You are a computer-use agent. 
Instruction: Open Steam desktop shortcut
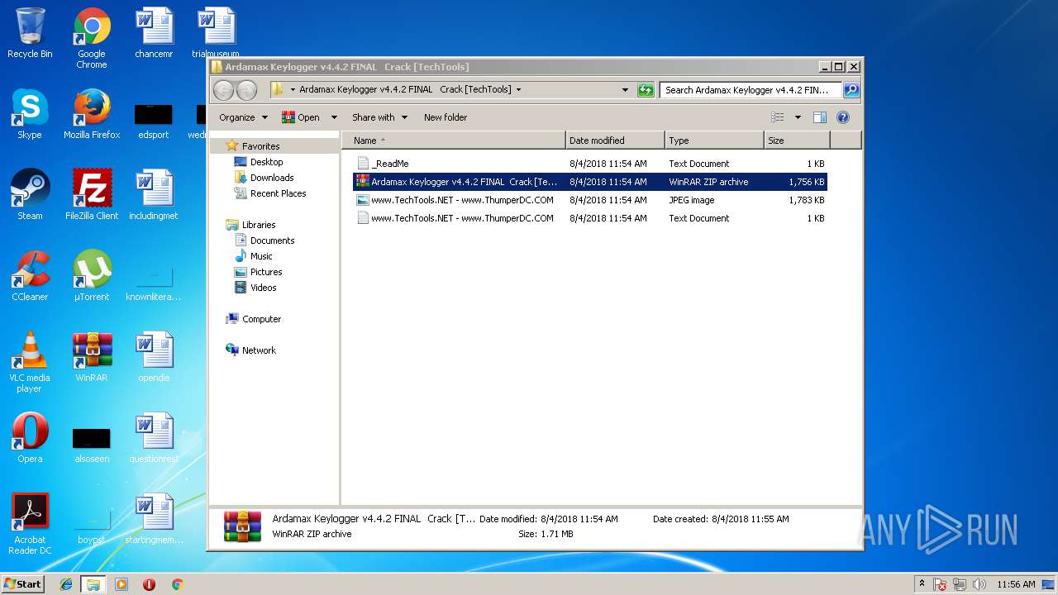coord(30,195)
